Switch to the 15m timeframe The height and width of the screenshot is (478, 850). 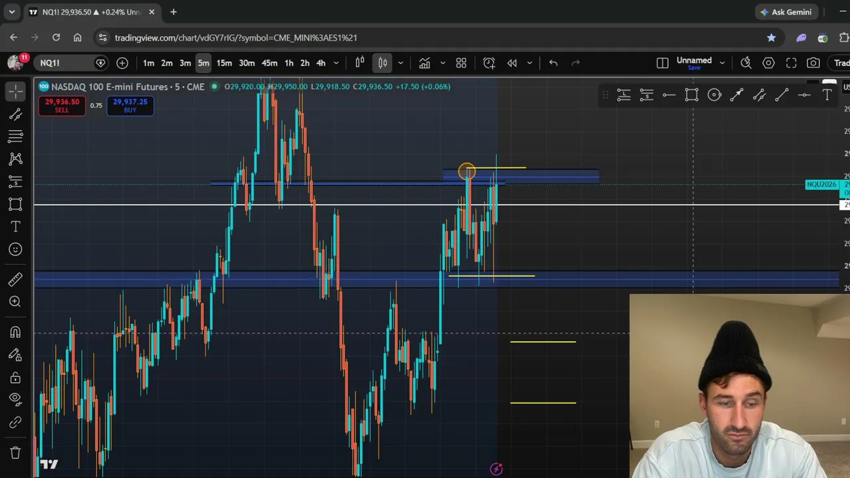224,63
